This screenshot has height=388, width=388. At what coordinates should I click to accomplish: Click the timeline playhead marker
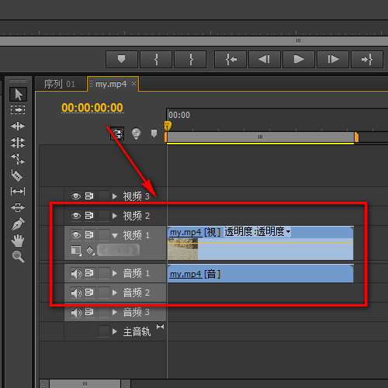pyautogui.click(x=168, y=126)
